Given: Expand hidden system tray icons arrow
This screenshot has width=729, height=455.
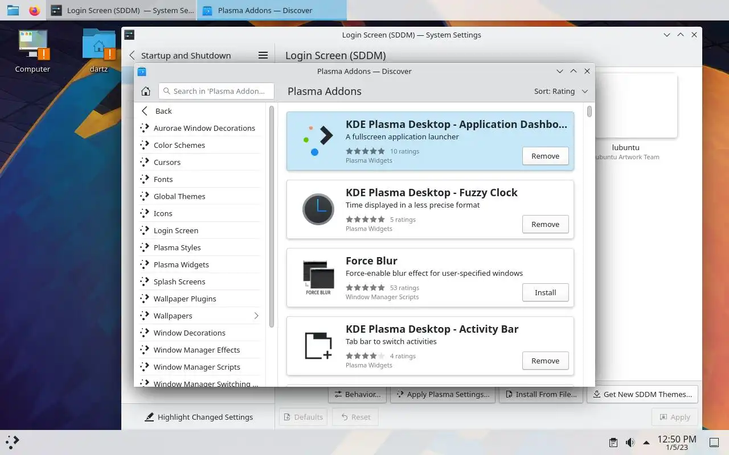Looking at the screenshot, I should (646, 442).
